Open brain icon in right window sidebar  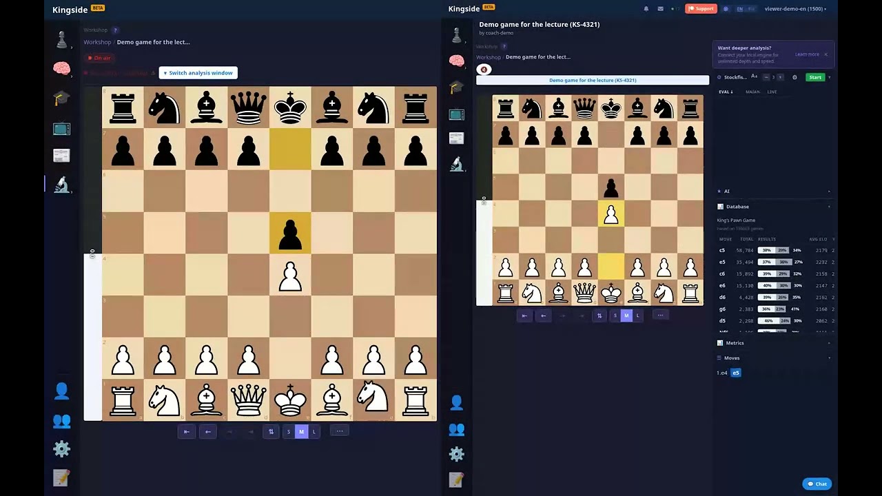(456, 61)
